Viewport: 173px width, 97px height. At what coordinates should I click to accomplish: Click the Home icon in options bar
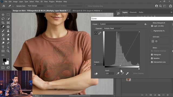click(4, 6)
